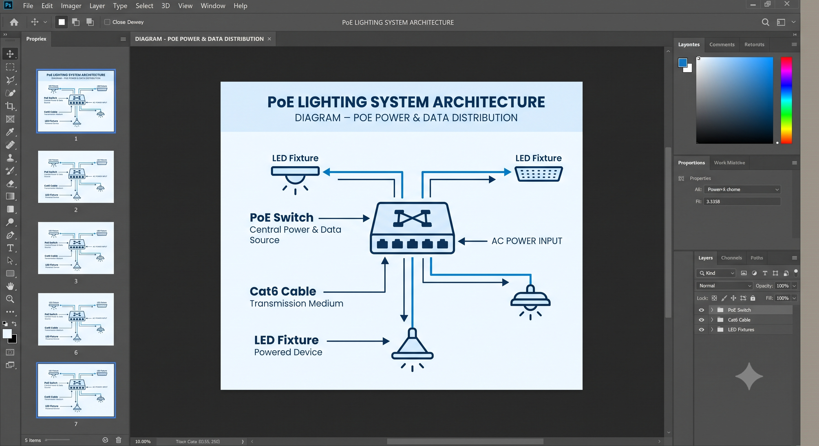Select the Gradient tool

click(10, 196)
